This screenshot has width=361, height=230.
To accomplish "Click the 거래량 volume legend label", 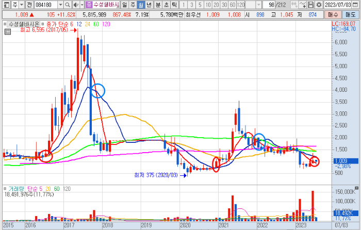I will pos(16,189).
